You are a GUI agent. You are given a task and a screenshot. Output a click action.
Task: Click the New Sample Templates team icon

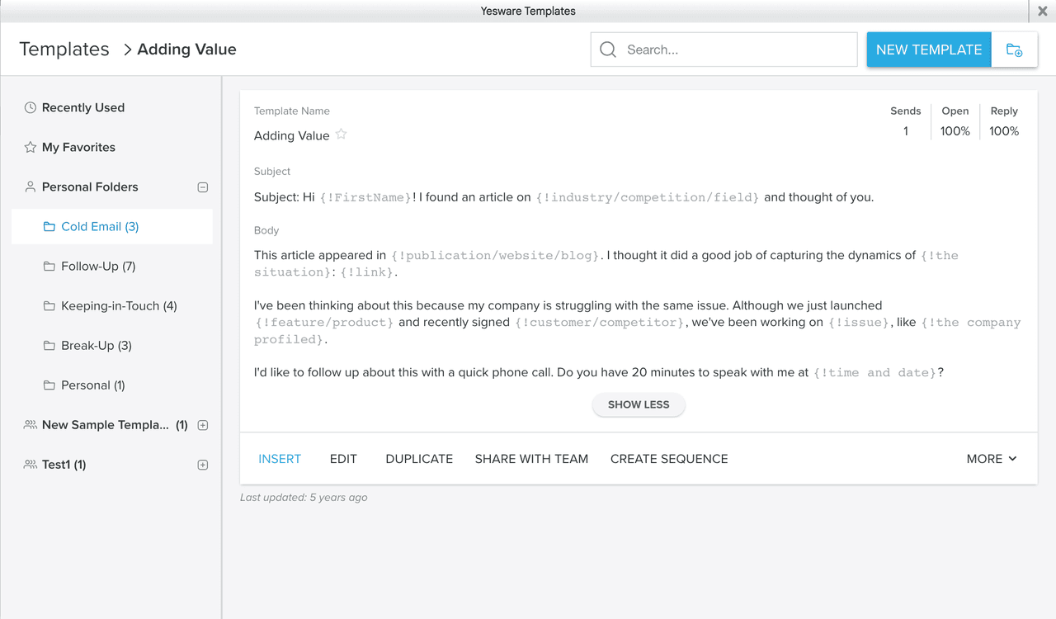(31, 425)
